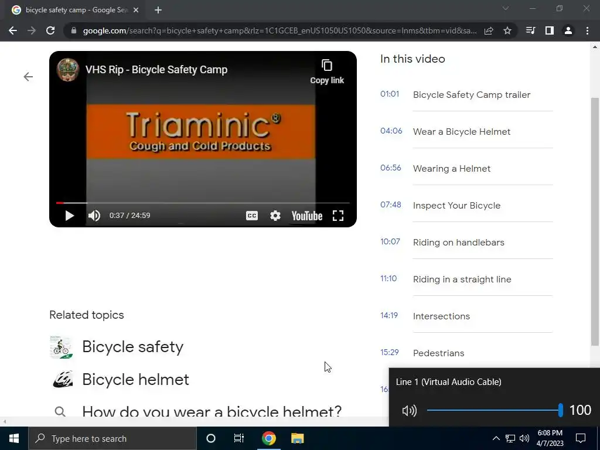The image size is (600, 450).
Task: Toggle closed captions on the video
Action: click(252, 216)
